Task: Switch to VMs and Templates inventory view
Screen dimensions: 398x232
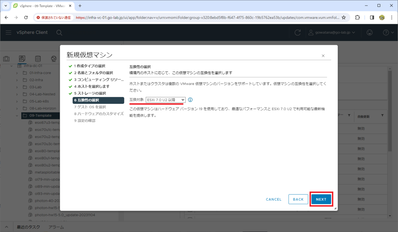Action: pyautogui.click(x=22, y=59)
